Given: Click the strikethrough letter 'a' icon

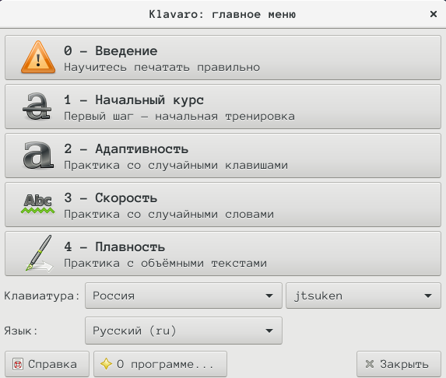Looking at the screenshot, I should [x=37, y=107].
